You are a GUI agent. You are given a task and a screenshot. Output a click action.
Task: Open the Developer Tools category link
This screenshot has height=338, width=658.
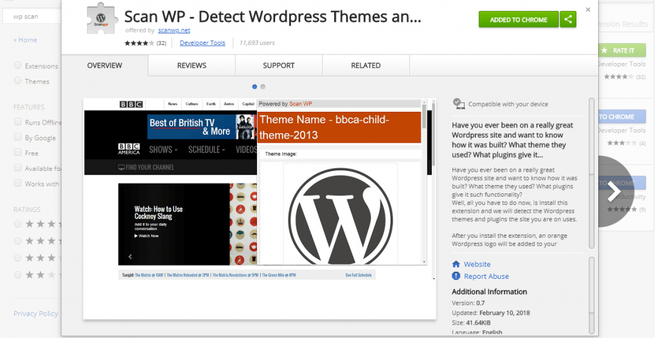(x=202, y=43)
